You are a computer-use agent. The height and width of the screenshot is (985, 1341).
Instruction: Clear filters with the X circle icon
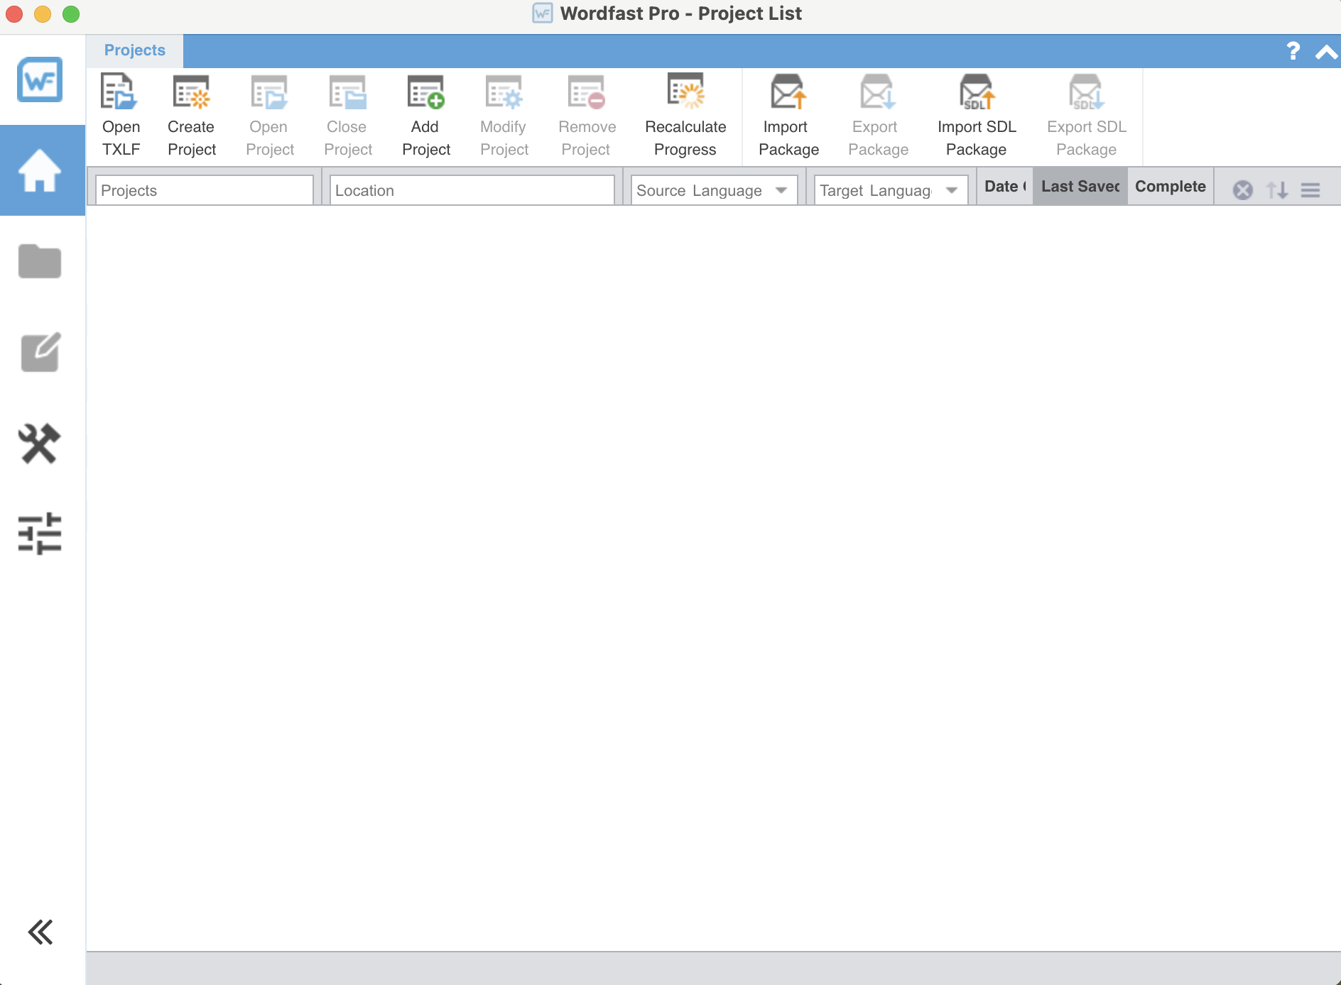coord(1243,190)
